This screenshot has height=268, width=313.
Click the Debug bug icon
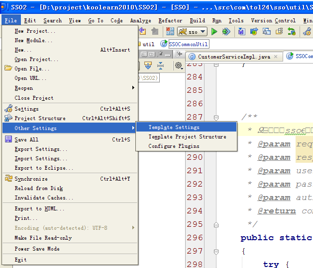point(226,32)
